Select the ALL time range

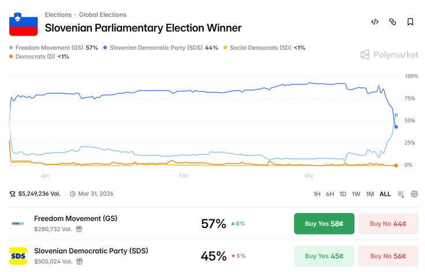[x=385, y=194]
